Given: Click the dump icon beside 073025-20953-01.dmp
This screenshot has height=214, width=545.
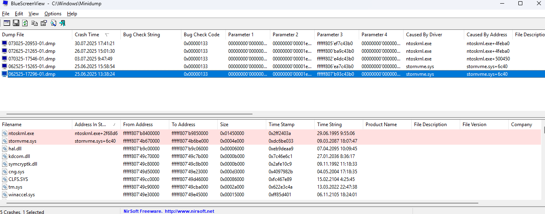Looking at the screenshot, I should tap(4, 44).
